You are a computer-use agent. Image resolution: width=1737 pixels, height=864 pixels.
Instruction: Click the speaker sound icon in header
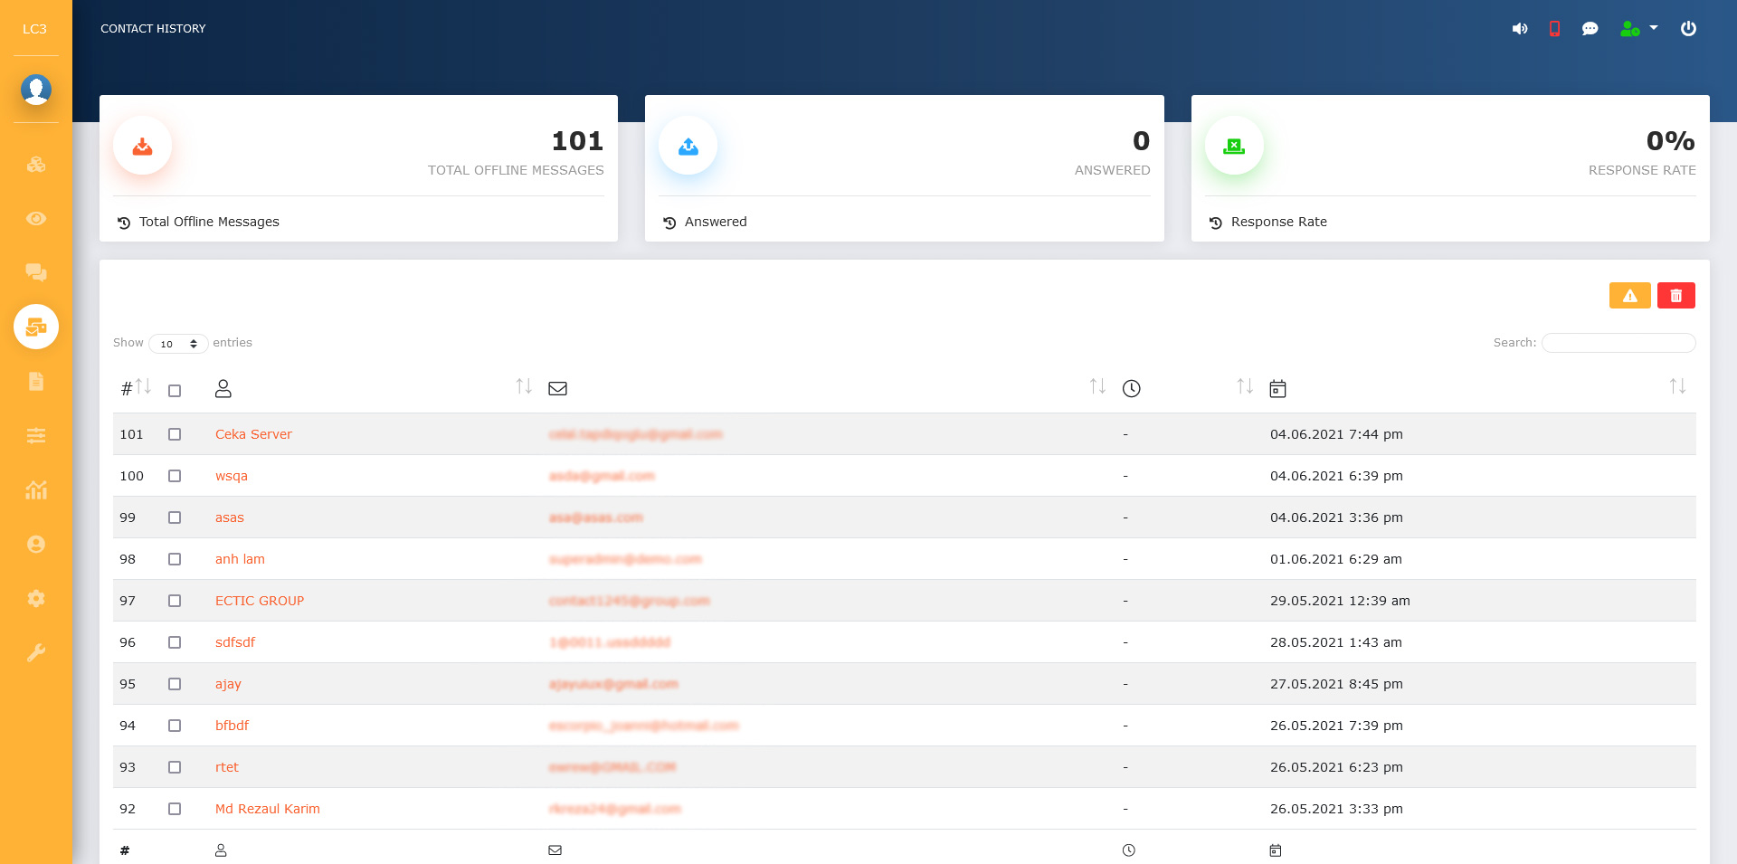[1520, 29]
